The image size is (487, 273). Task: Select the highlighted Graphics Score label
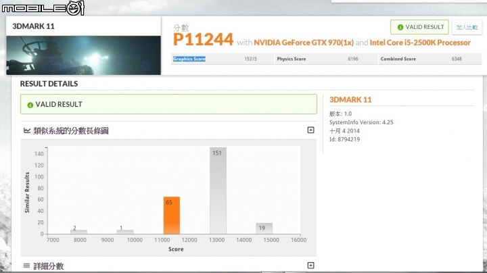pos(189,59)
